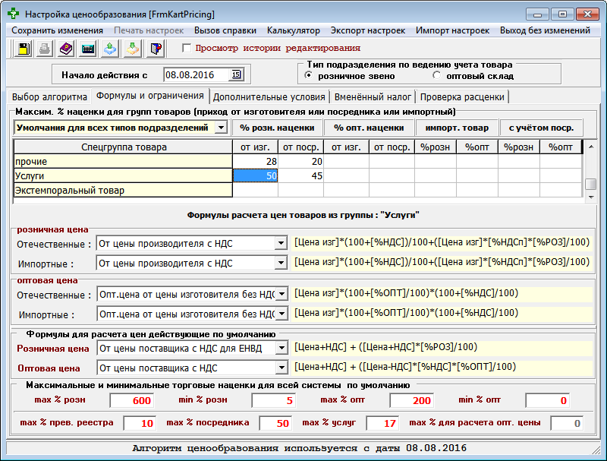Switch to 'Выбор алгоритма' tab
607x461 pixels.
point(49,96)
